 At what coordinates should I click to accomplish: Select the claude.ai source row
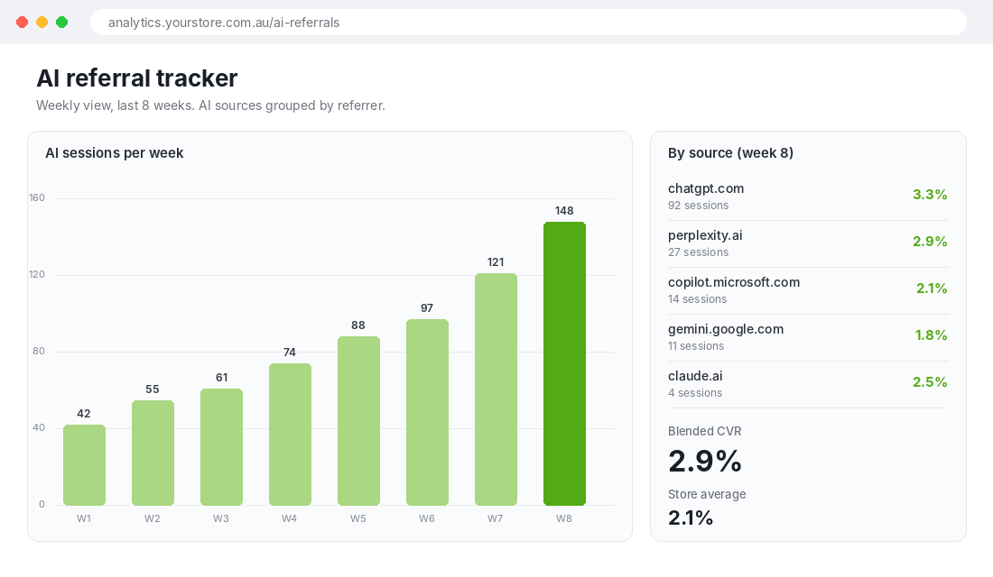coord(808,384)
